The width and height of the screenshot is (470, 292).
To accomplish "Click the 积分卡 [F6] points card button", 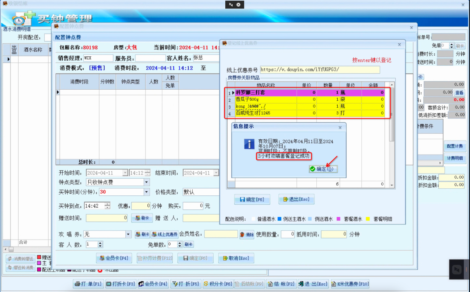I will pos(217,284).
